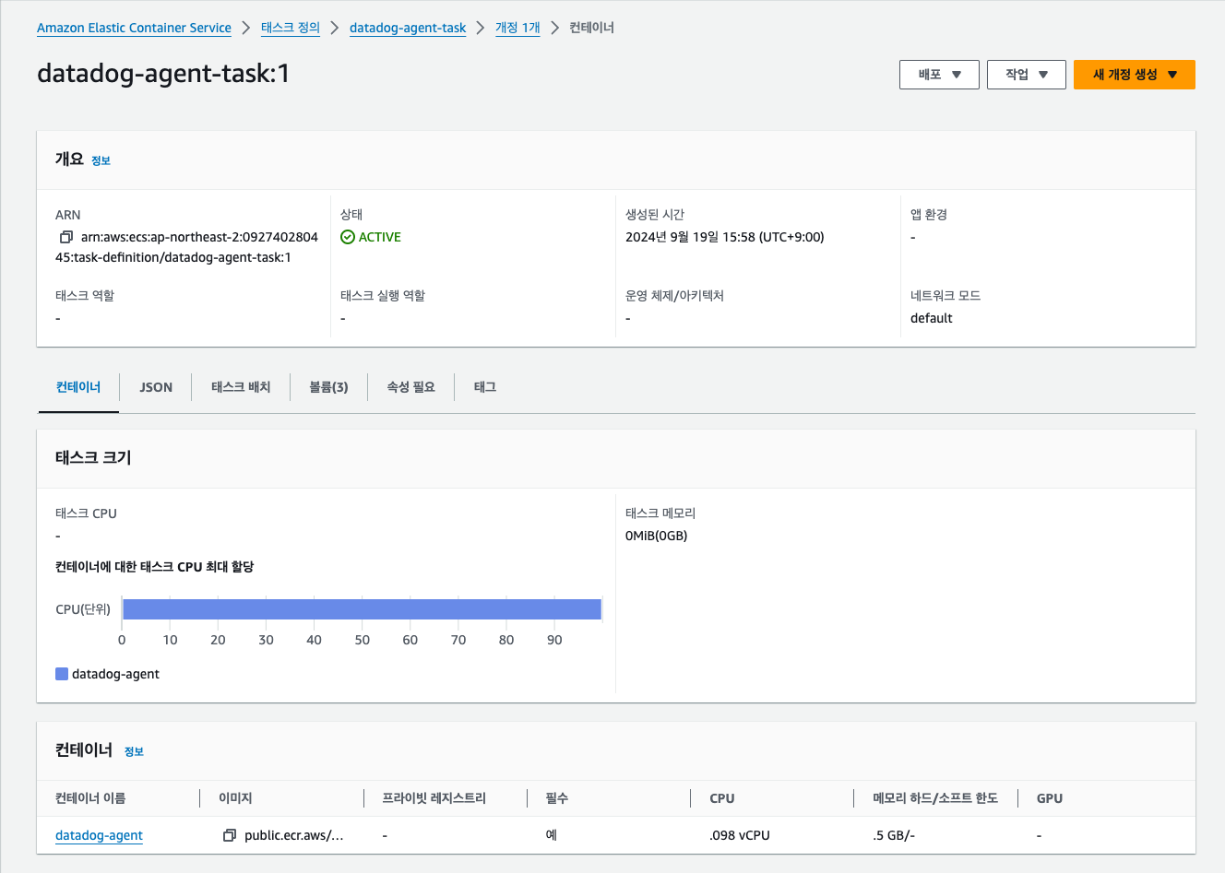The height and width of the screenshot is (873, 1225).
Task: Select the 태그 tab
Action: 485,387
